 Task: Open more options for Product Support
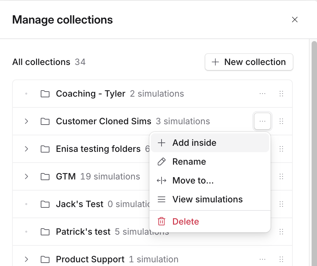point(262,259)
